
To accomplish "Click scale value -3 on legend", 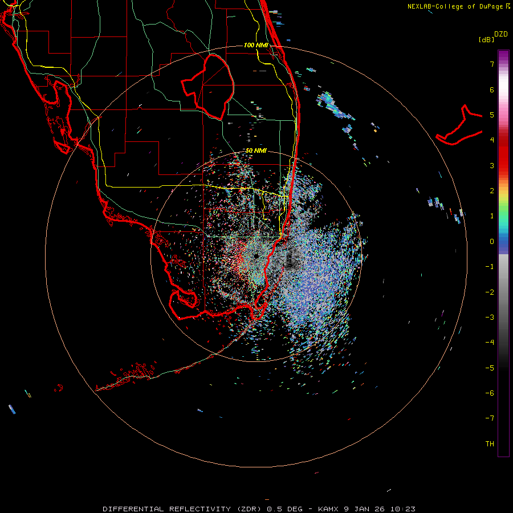I will pyautogui.click(x=490, y=317).
